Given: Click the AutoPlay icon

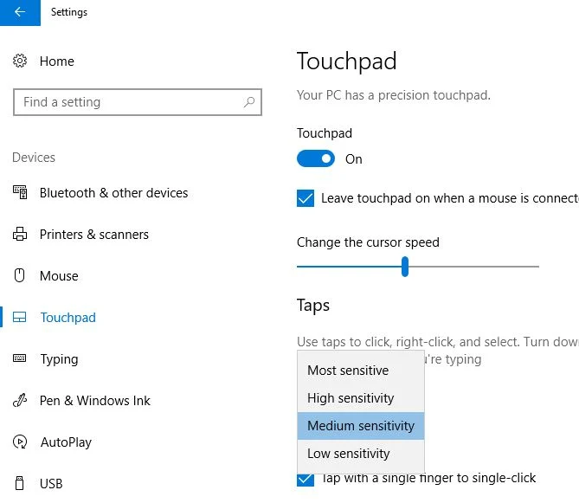Looking at the screenshot, I should [20, 442].
